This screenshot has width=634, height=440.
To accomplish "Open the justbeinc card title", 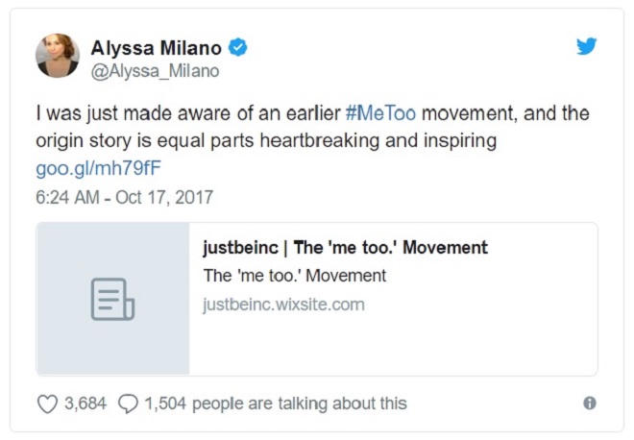I will pyautogui.click(x=345, y=248).
